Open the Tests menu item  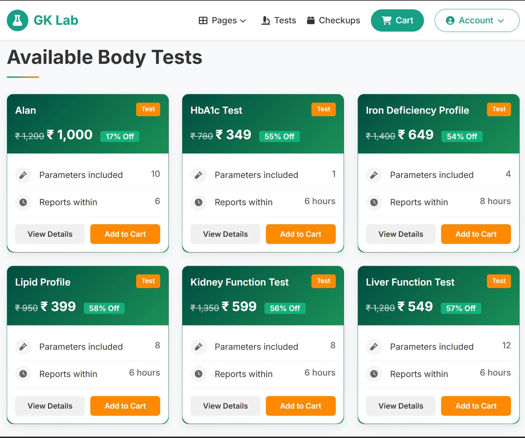coord(285,20)
